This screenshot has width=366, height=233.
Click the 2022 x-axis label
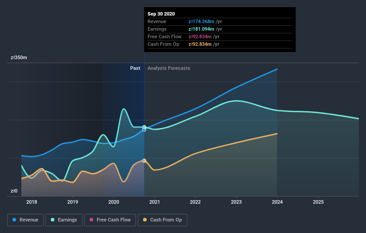click(x=195, y=202)
